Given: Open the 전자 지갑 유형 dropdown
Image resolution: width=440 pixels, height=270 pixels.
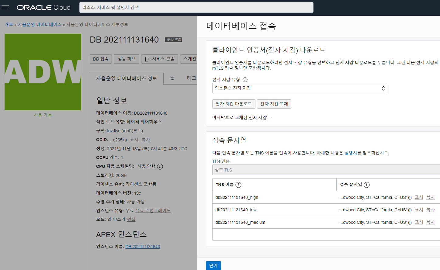Looking at the screenshot, I should pos(300,88).
